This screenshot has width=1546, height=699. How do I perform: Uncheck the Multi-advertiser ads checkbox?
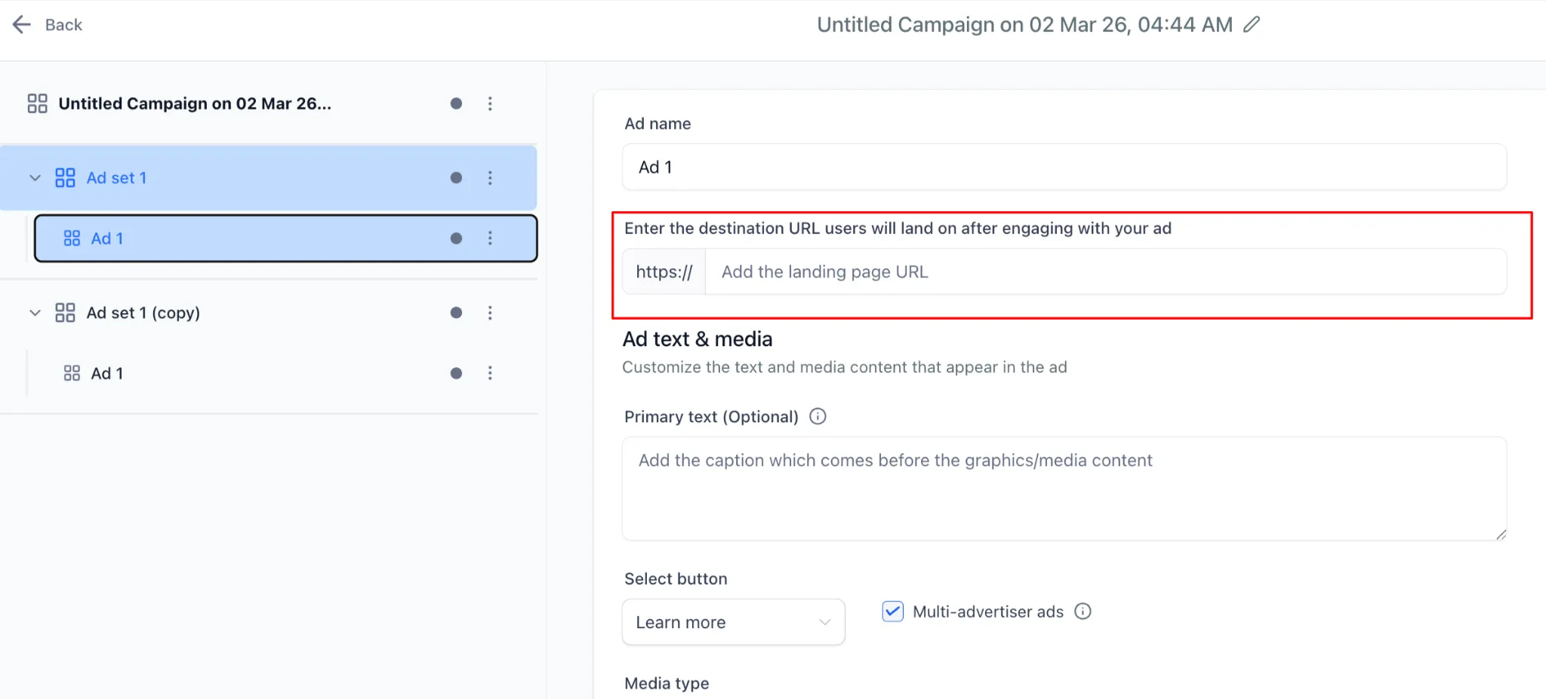pos(892,611)
